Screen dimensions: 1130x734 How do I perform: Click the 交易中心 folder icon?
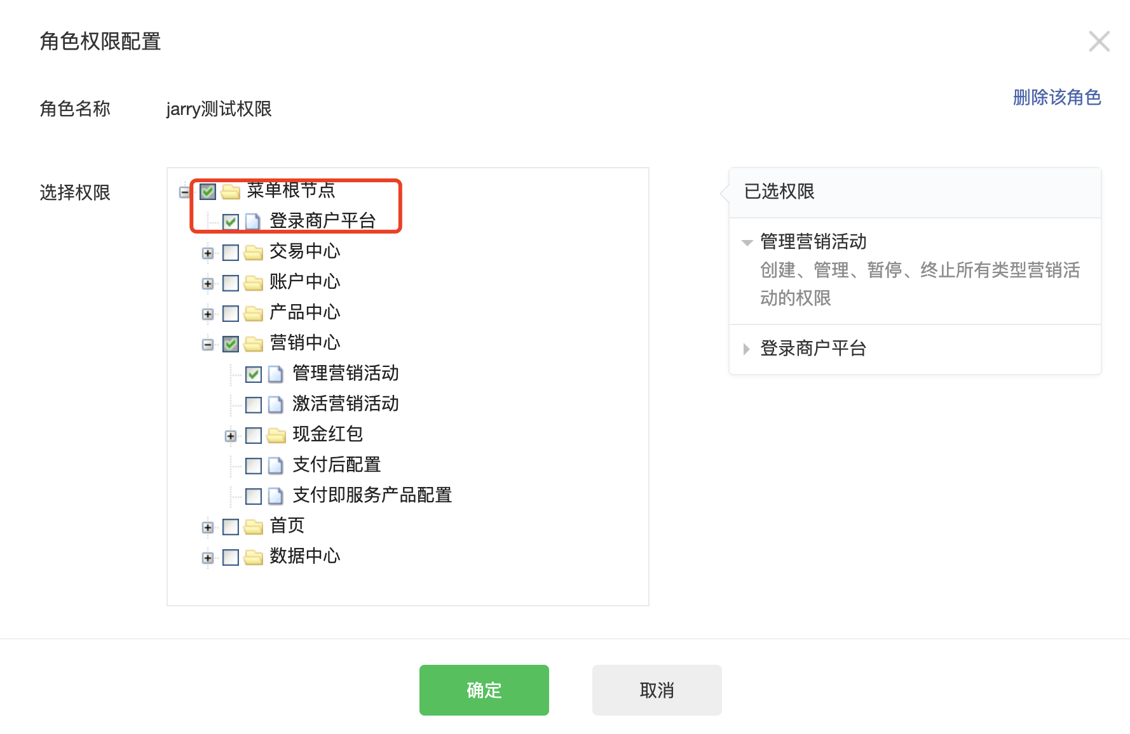pos(254,253)
